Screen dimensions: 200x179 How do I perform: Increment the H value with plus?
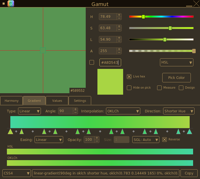click(119, 15)
